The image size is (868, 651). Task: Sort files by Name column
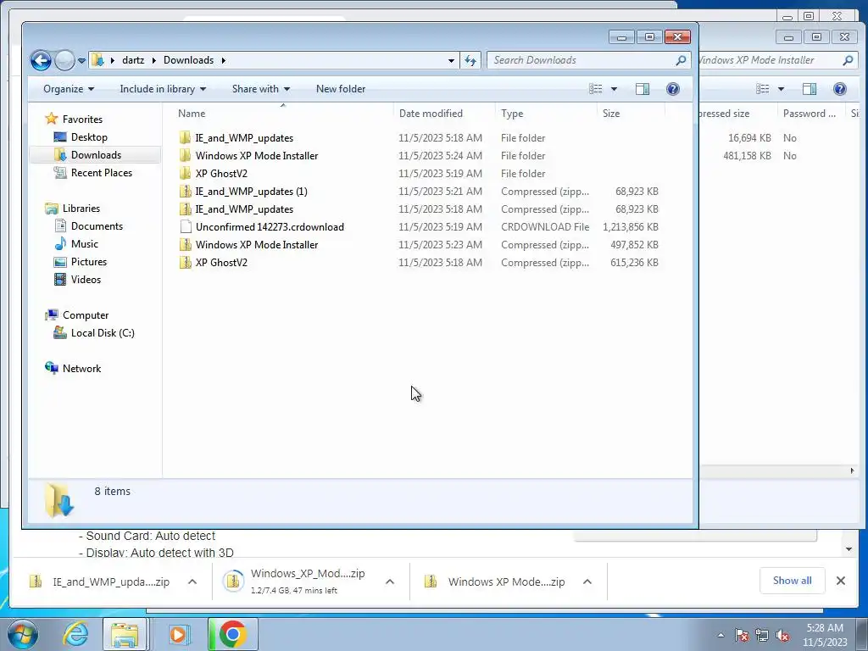click(x=192, y=114)
